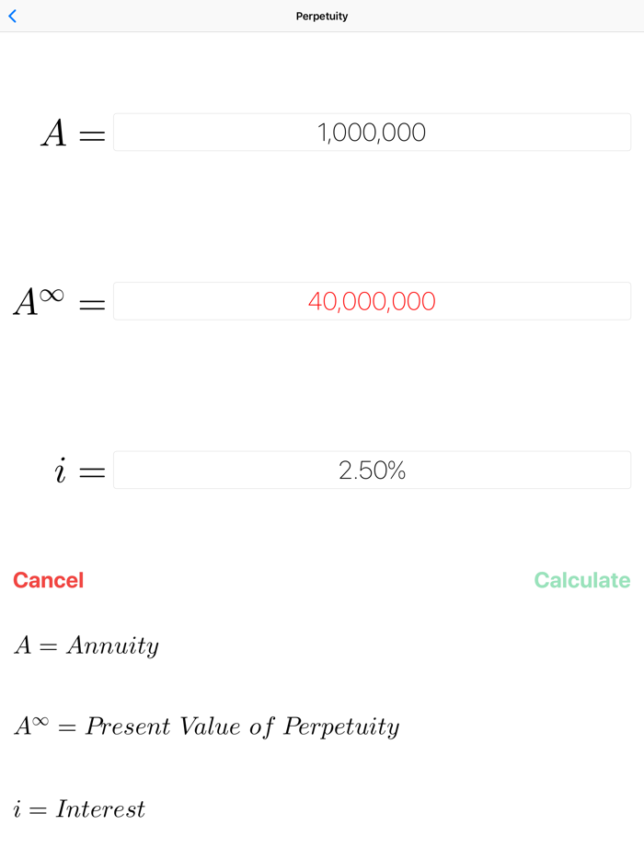
Task: Tap the blue navigation back icon
Action: pyautogui.click(x=12, y=16)
